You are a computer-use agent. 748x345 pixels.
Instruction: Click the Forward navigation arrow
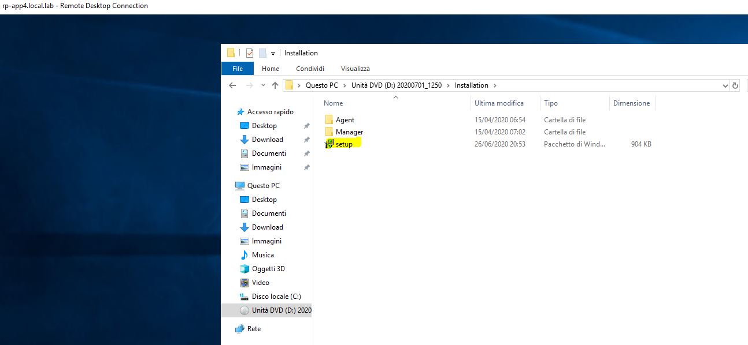click(249, 85)
